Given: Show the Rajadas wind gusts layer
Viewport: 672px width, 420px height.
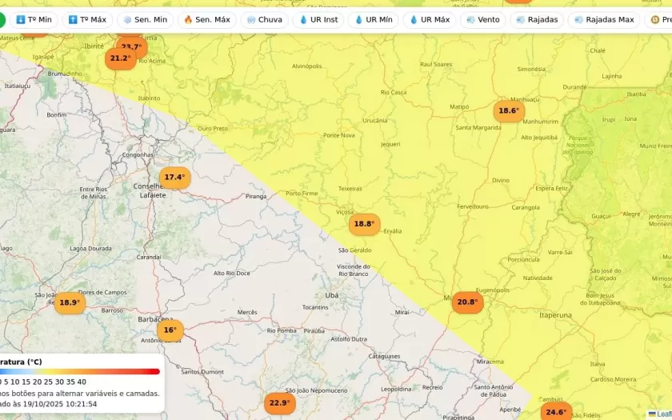Looking at the screenshot, I should point(537,19).
